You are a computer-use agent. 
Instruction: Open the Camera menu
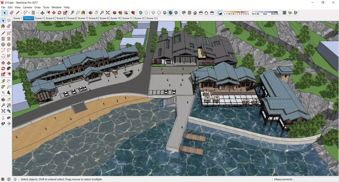tap(27, 7)
